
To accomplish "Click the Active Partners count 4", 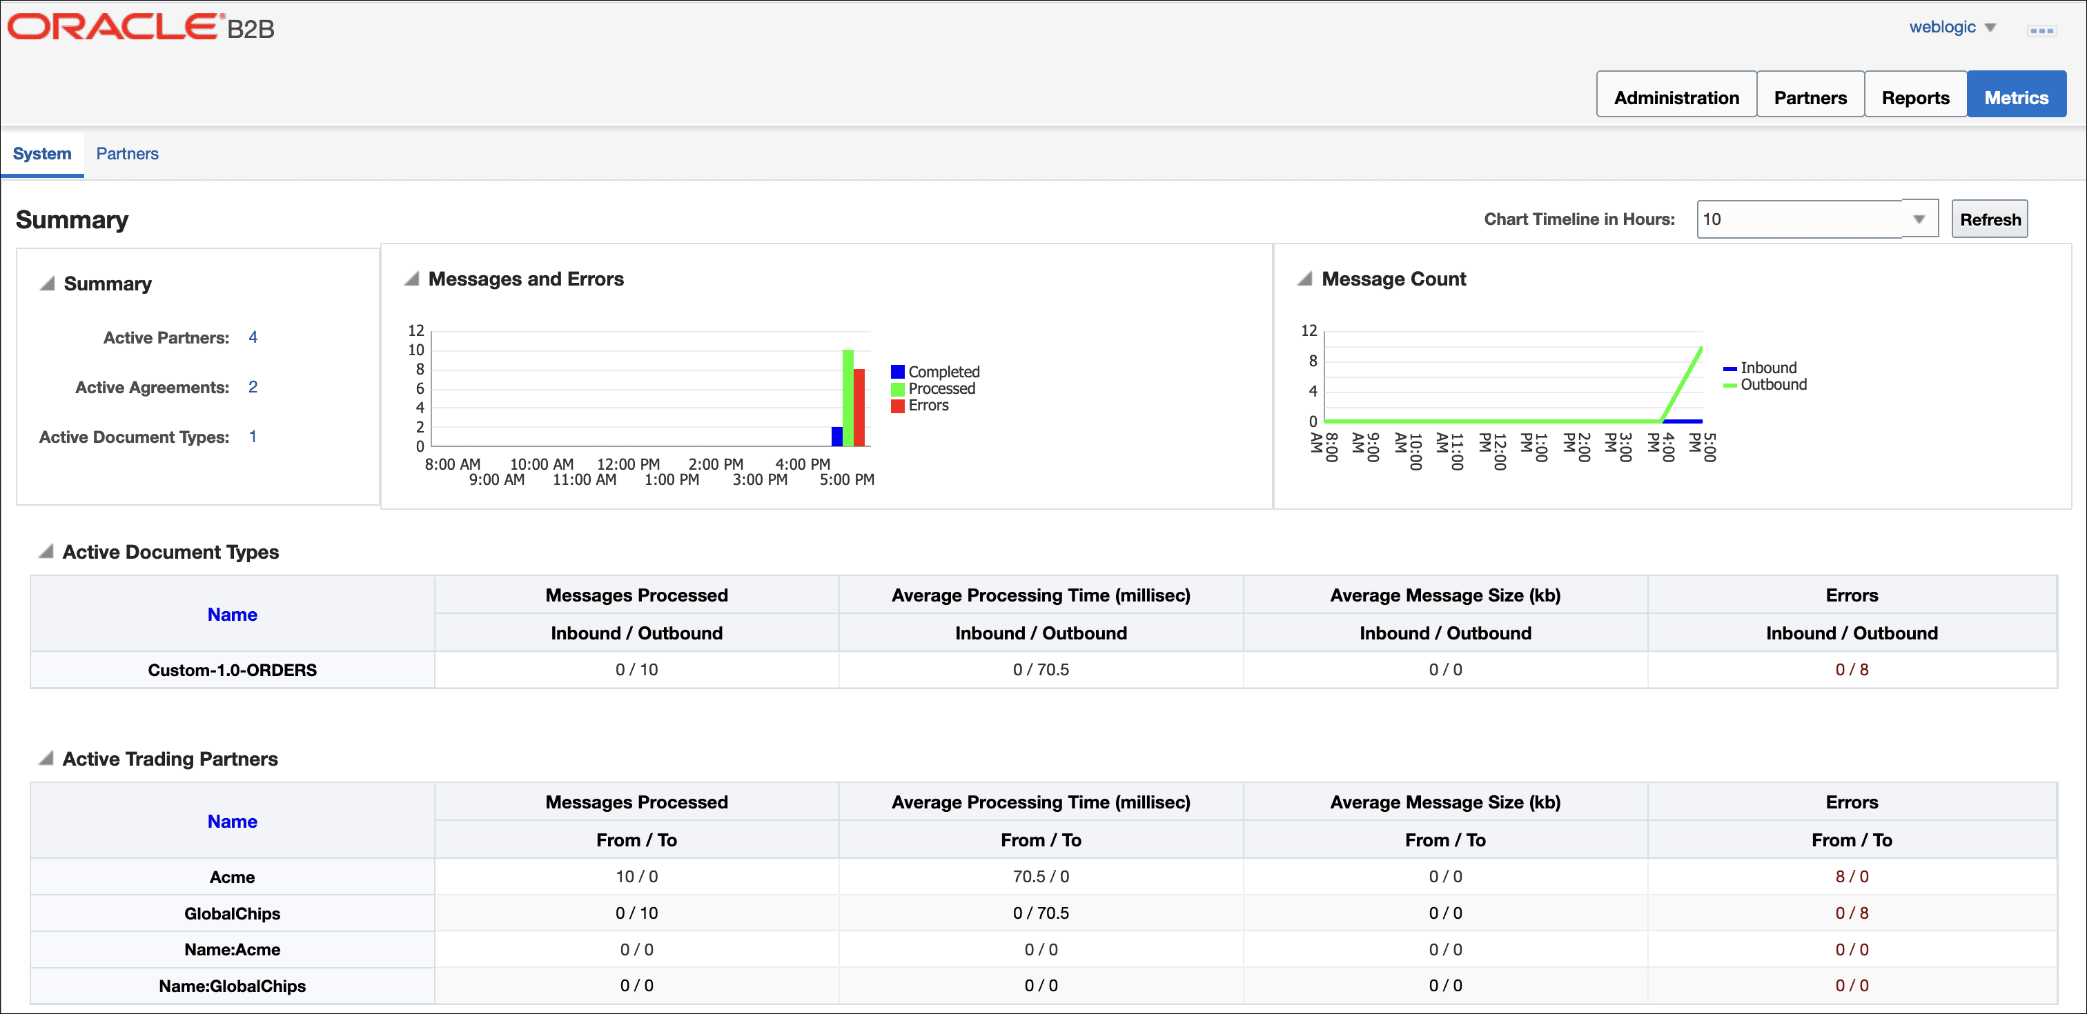I will coord(253,338).
